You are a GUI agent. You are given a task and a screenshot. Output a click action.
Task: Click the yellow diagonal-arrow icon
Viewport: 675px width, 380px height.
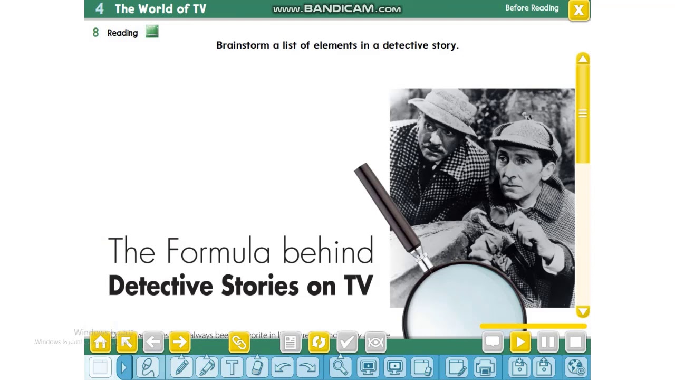click(127, 343)
